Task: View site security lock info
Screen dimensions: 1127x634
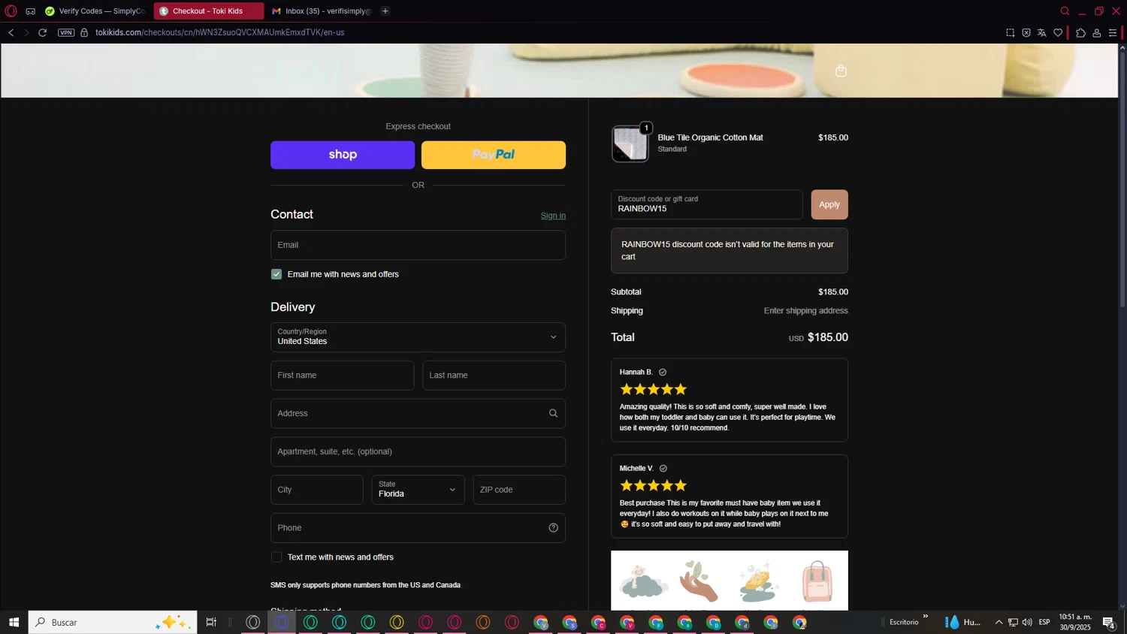Action: point(84,32)
